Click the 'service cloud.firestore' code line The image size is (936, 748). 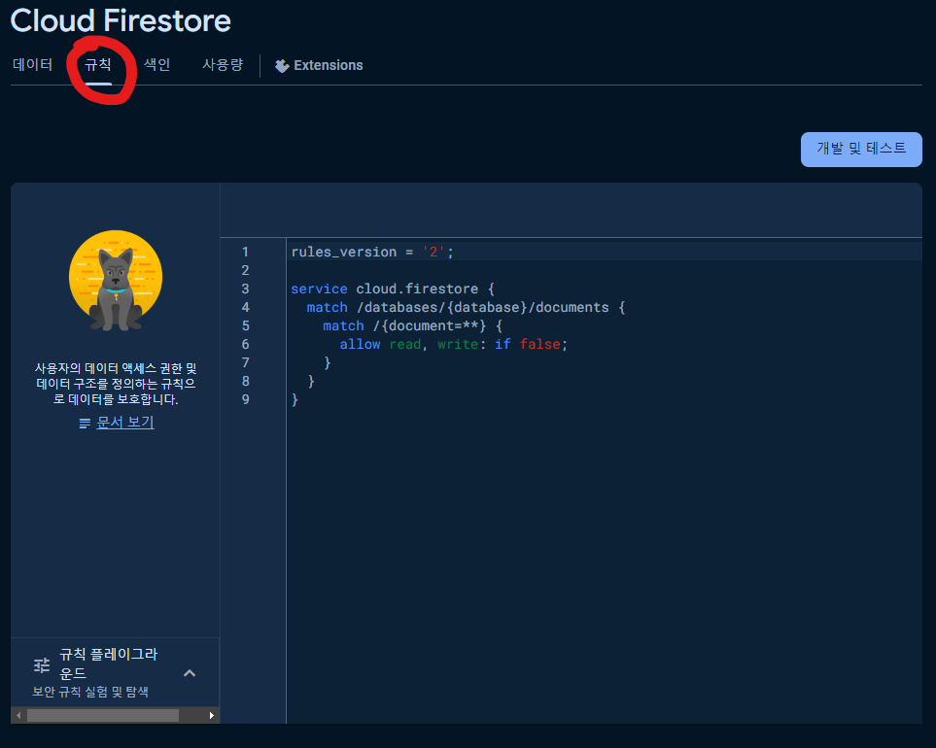389,289
